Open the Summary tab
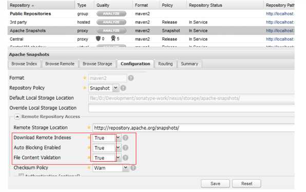The width and height of the screenshot is (306, 192). click(189, 64)
